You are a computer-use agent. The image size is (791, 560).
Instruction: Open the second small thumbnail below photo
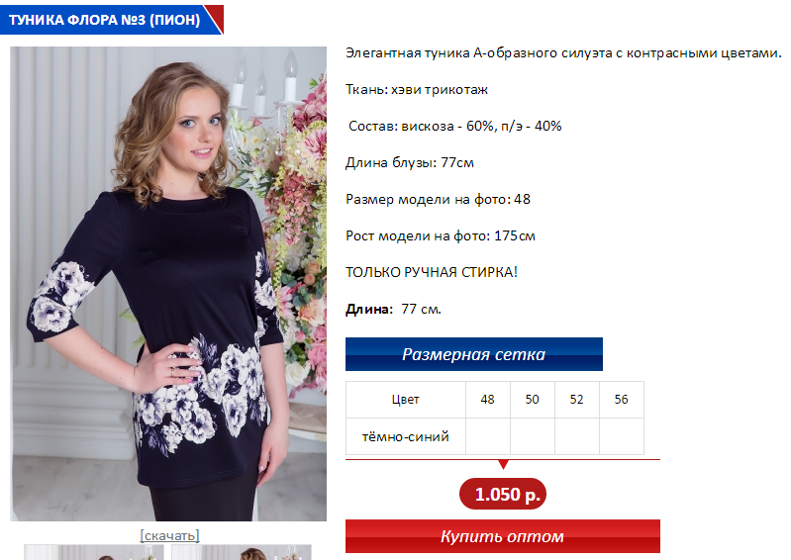pyautogui.click(x=242, y=552)
